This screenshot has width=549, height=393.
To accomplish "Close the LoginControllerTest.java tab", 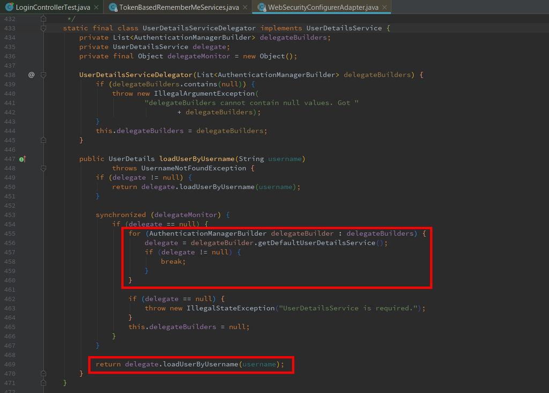I will coord(97,7).
